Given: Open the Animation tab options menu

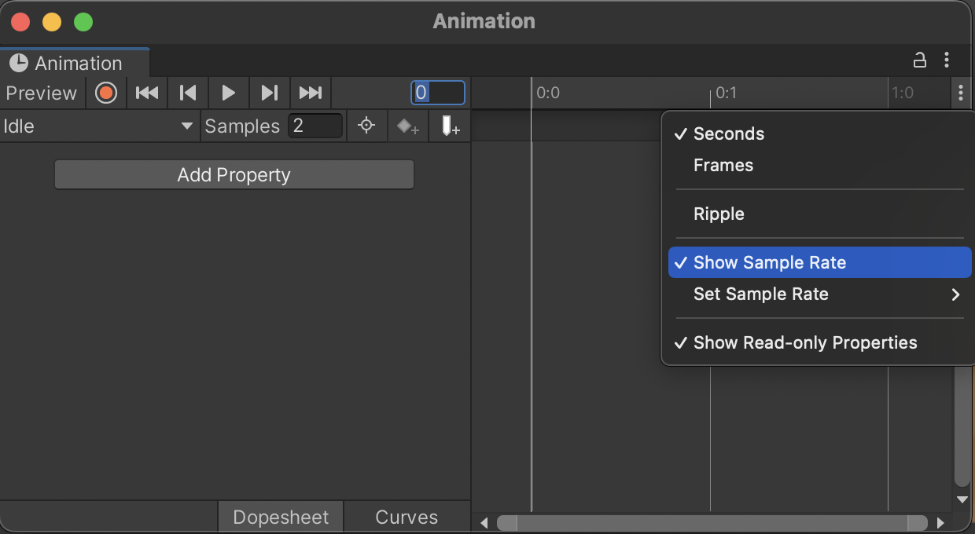Looking at the screenshot, I should [947, 60].
